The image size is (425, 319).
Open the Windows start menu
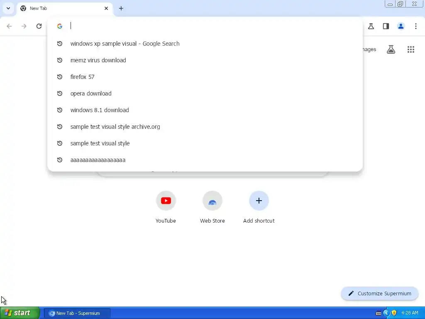20,313
